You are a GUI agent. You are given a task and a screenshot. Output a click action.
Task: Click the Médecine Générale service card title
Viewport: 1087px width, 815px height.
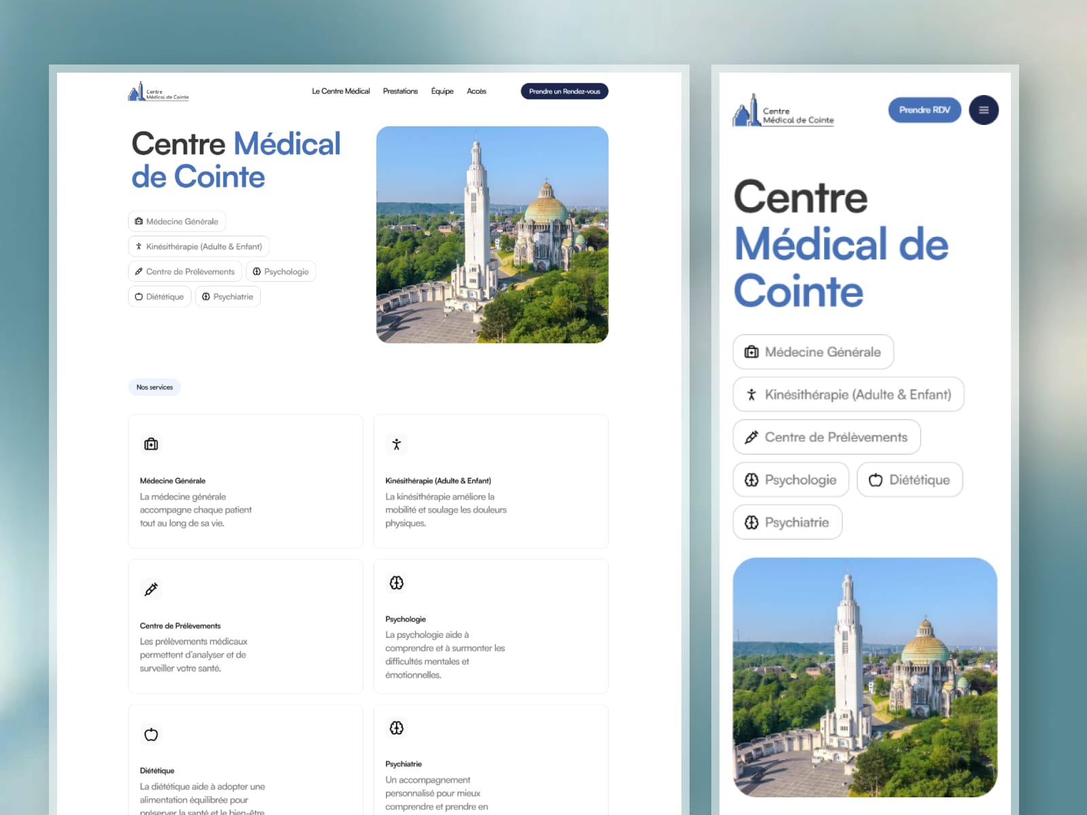click(173, 481)
